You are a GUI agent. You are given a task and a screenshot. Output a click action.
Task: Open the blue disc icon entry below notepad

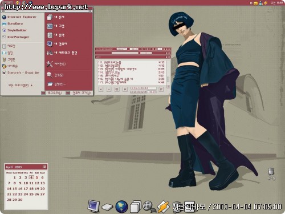(x=4, y=53)
